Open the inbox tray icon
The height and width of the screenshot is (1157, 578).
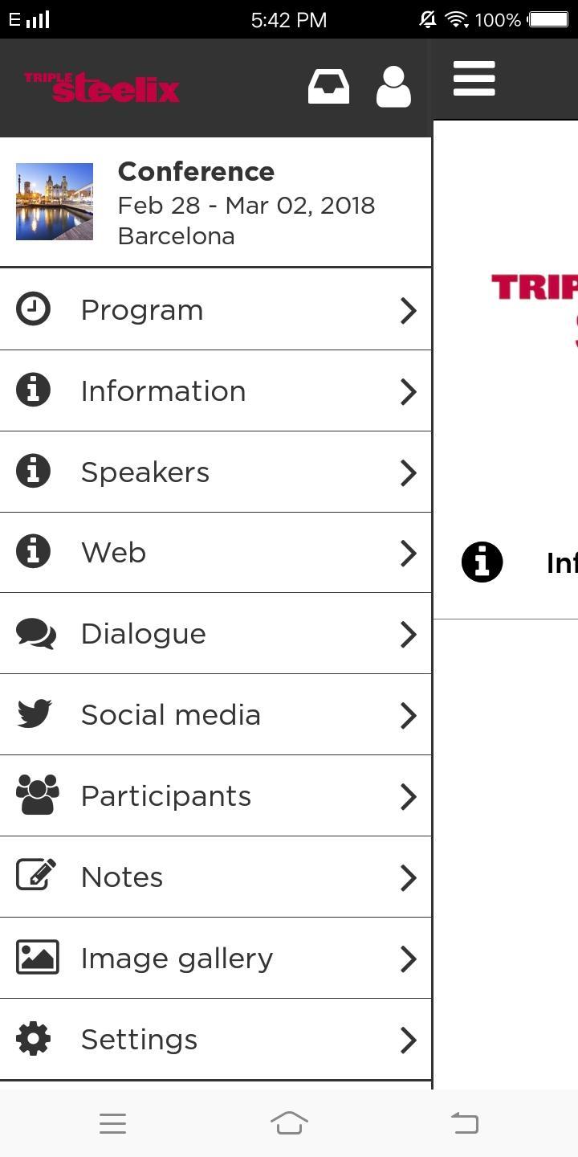(328, 87)
